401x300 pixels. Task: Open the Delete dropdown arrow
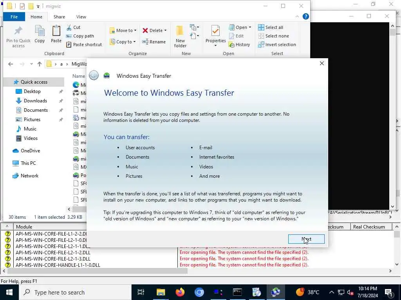point(166,30)
